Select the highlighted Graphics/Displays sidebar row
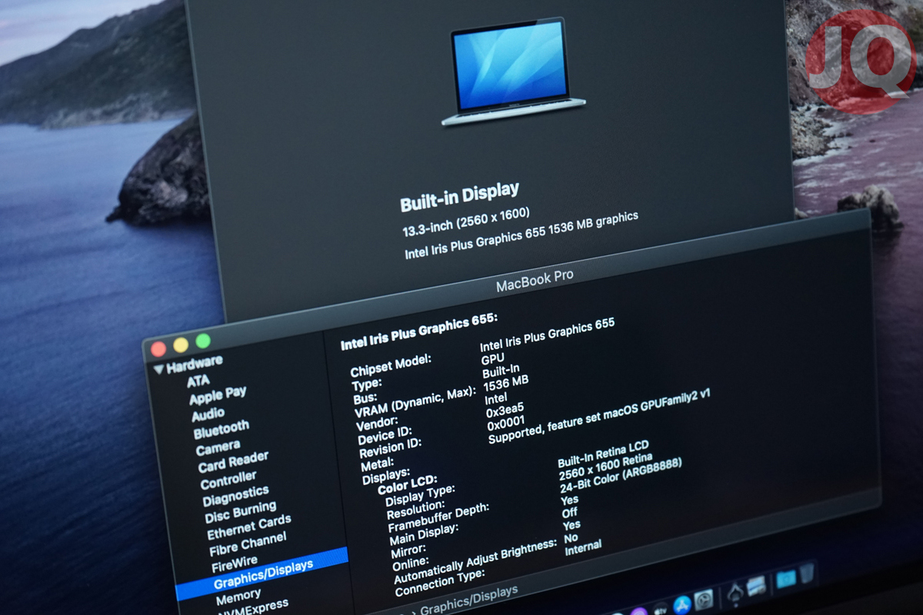 point(262,574)
